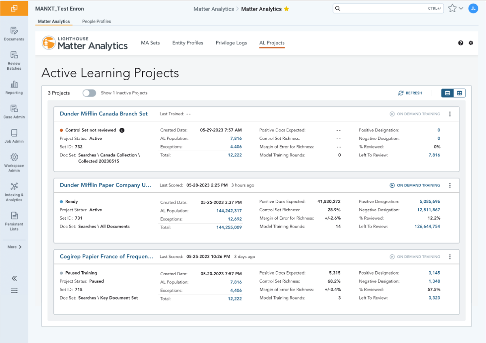Click Doc Set Searches \ Key Document Set text
The height and width of the screenshot is (343, 486).
[108, 298]
